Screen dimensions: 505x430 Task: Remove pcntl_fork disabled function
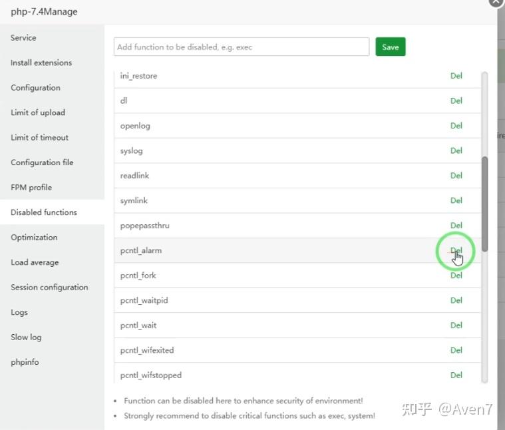[x=456, y=276]
